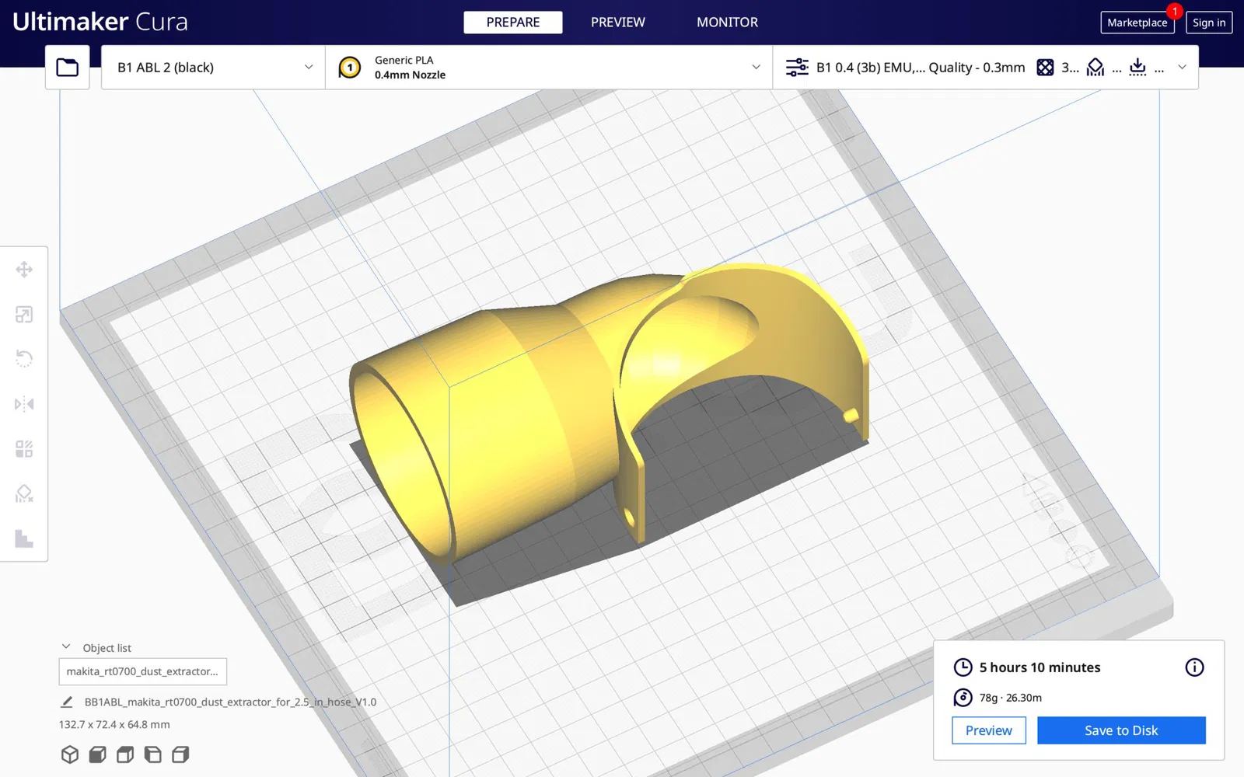Image resolution: width=1244 pixels, height=777 pixels.
Task: Switch to 3D perspective view cube
Action: click(70, 754)
